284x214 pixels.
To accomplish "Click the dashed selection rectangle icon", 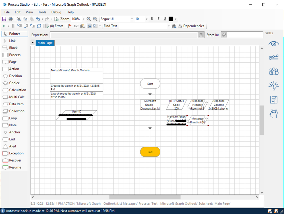I will 95,26.
